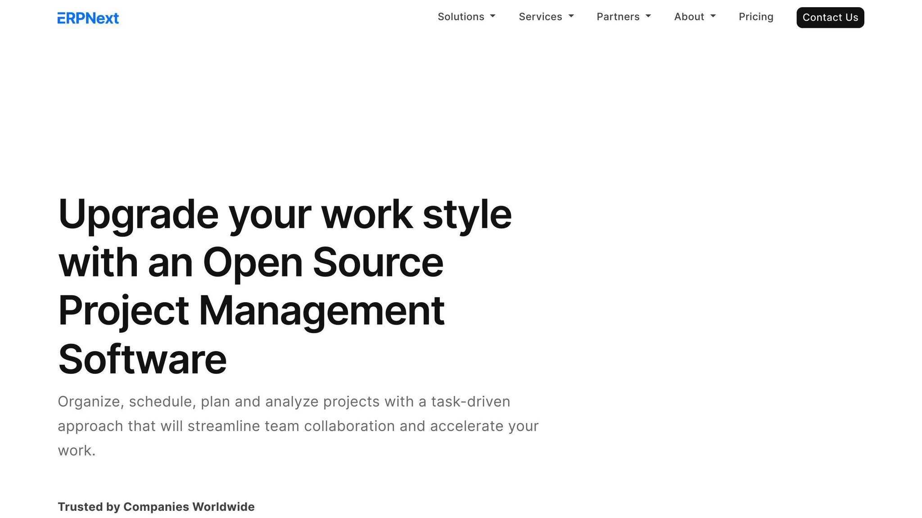Click the final word 'work.' of the description

(x=77, y=450)
